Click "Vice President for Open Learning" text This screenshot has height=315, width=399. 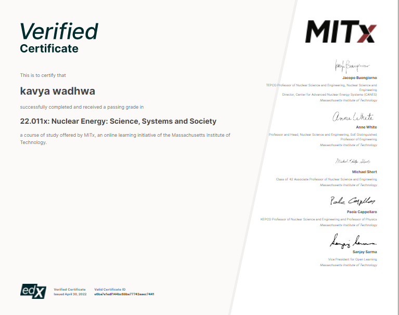[x=352, y=259]
